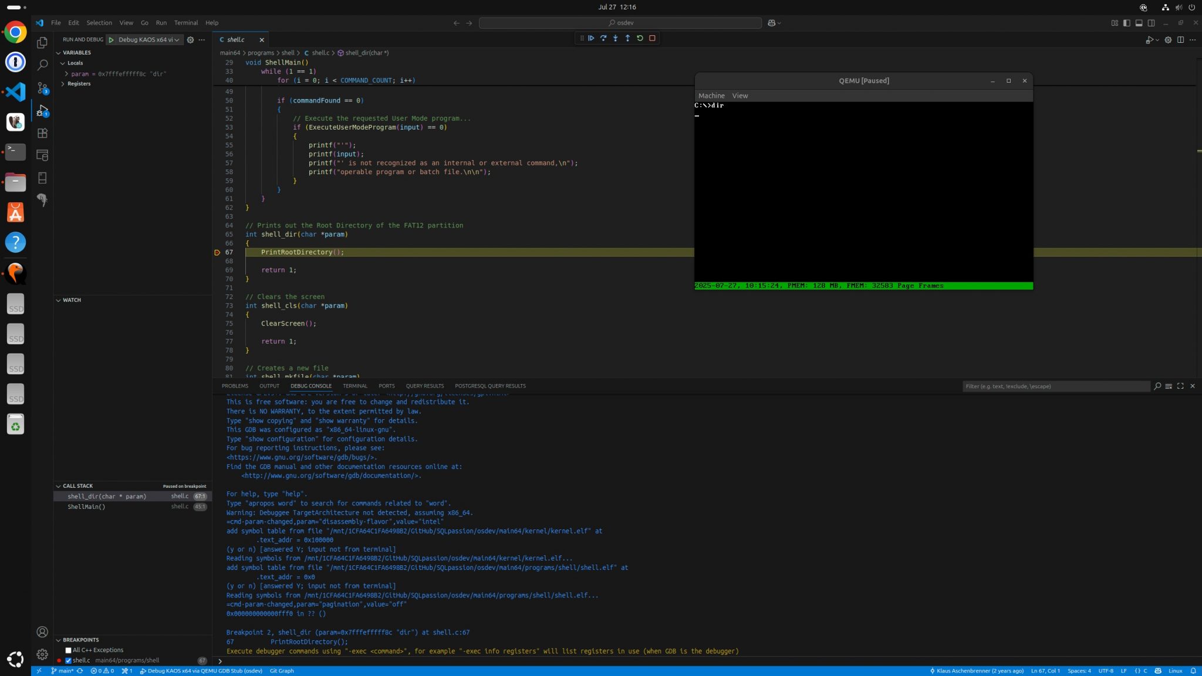
Task: Open launch.json via the gear icon
Action: tap(190, 40)
